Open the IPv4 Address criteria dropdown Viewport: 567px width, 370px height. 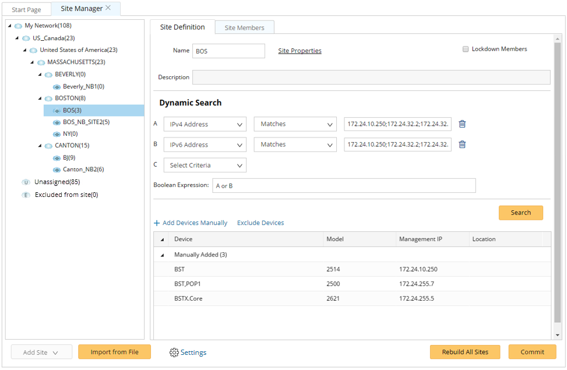coord(205,124)
